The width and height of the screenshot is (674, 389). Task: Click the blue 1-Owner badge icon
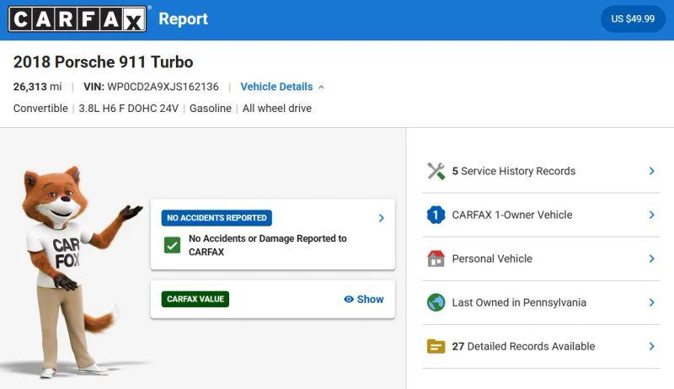click(x=436, y=215)
